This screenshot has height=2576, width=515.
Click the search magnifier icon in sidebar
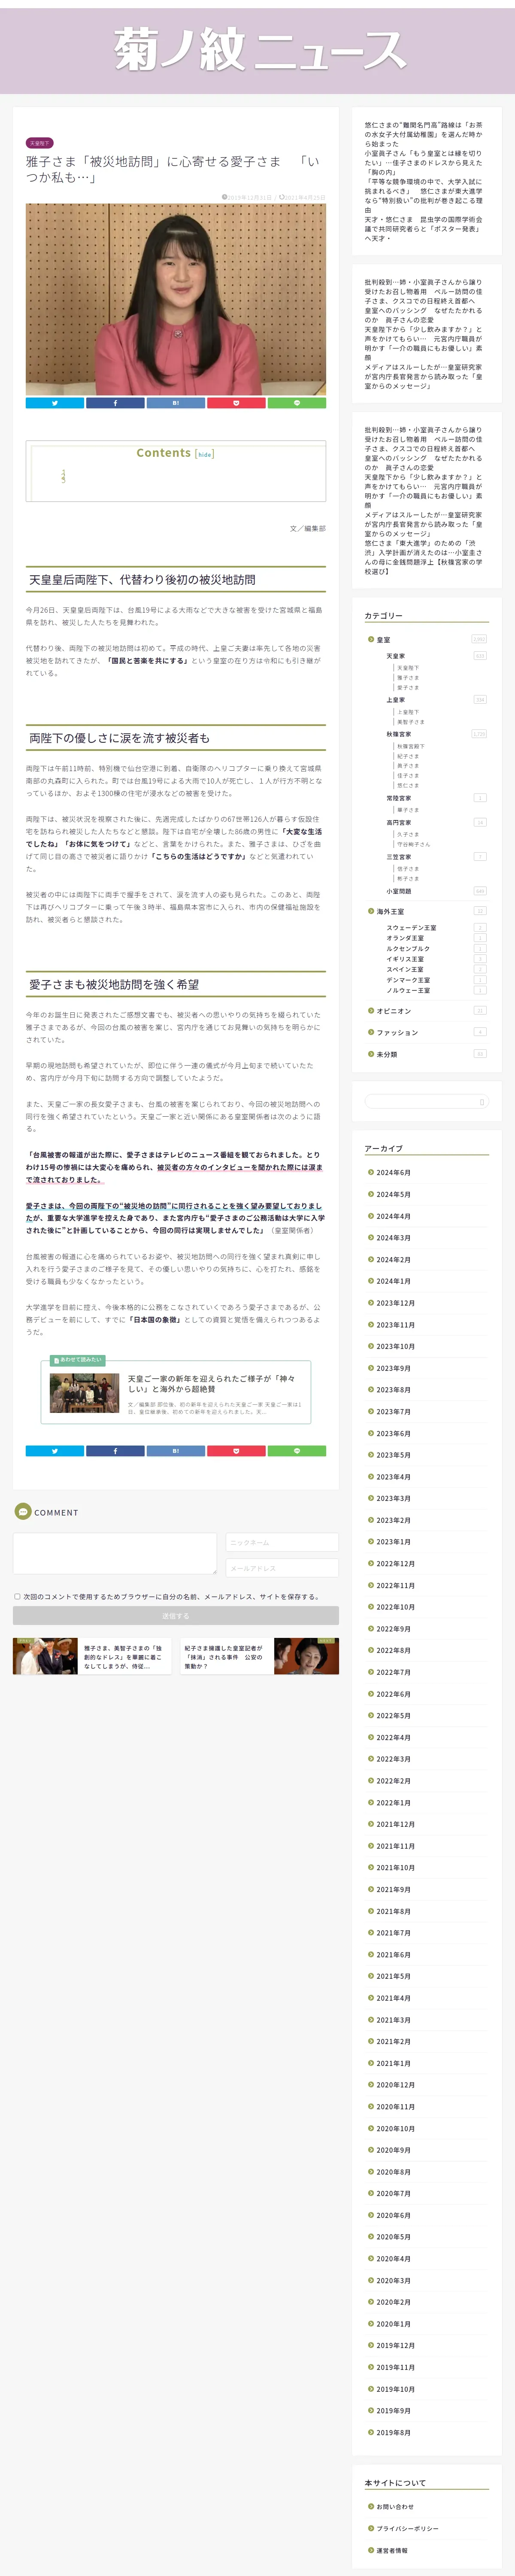coord(482,1102)
